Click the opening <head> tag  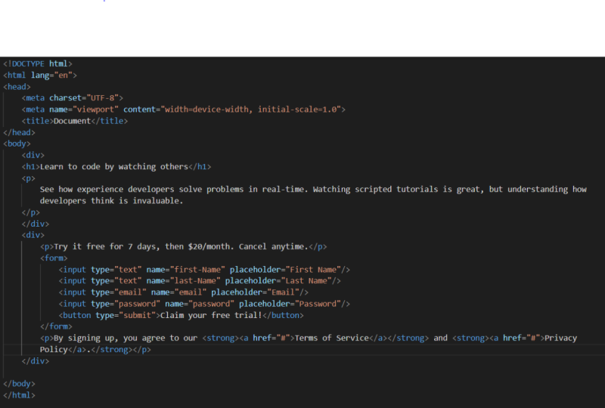(17, 87)
